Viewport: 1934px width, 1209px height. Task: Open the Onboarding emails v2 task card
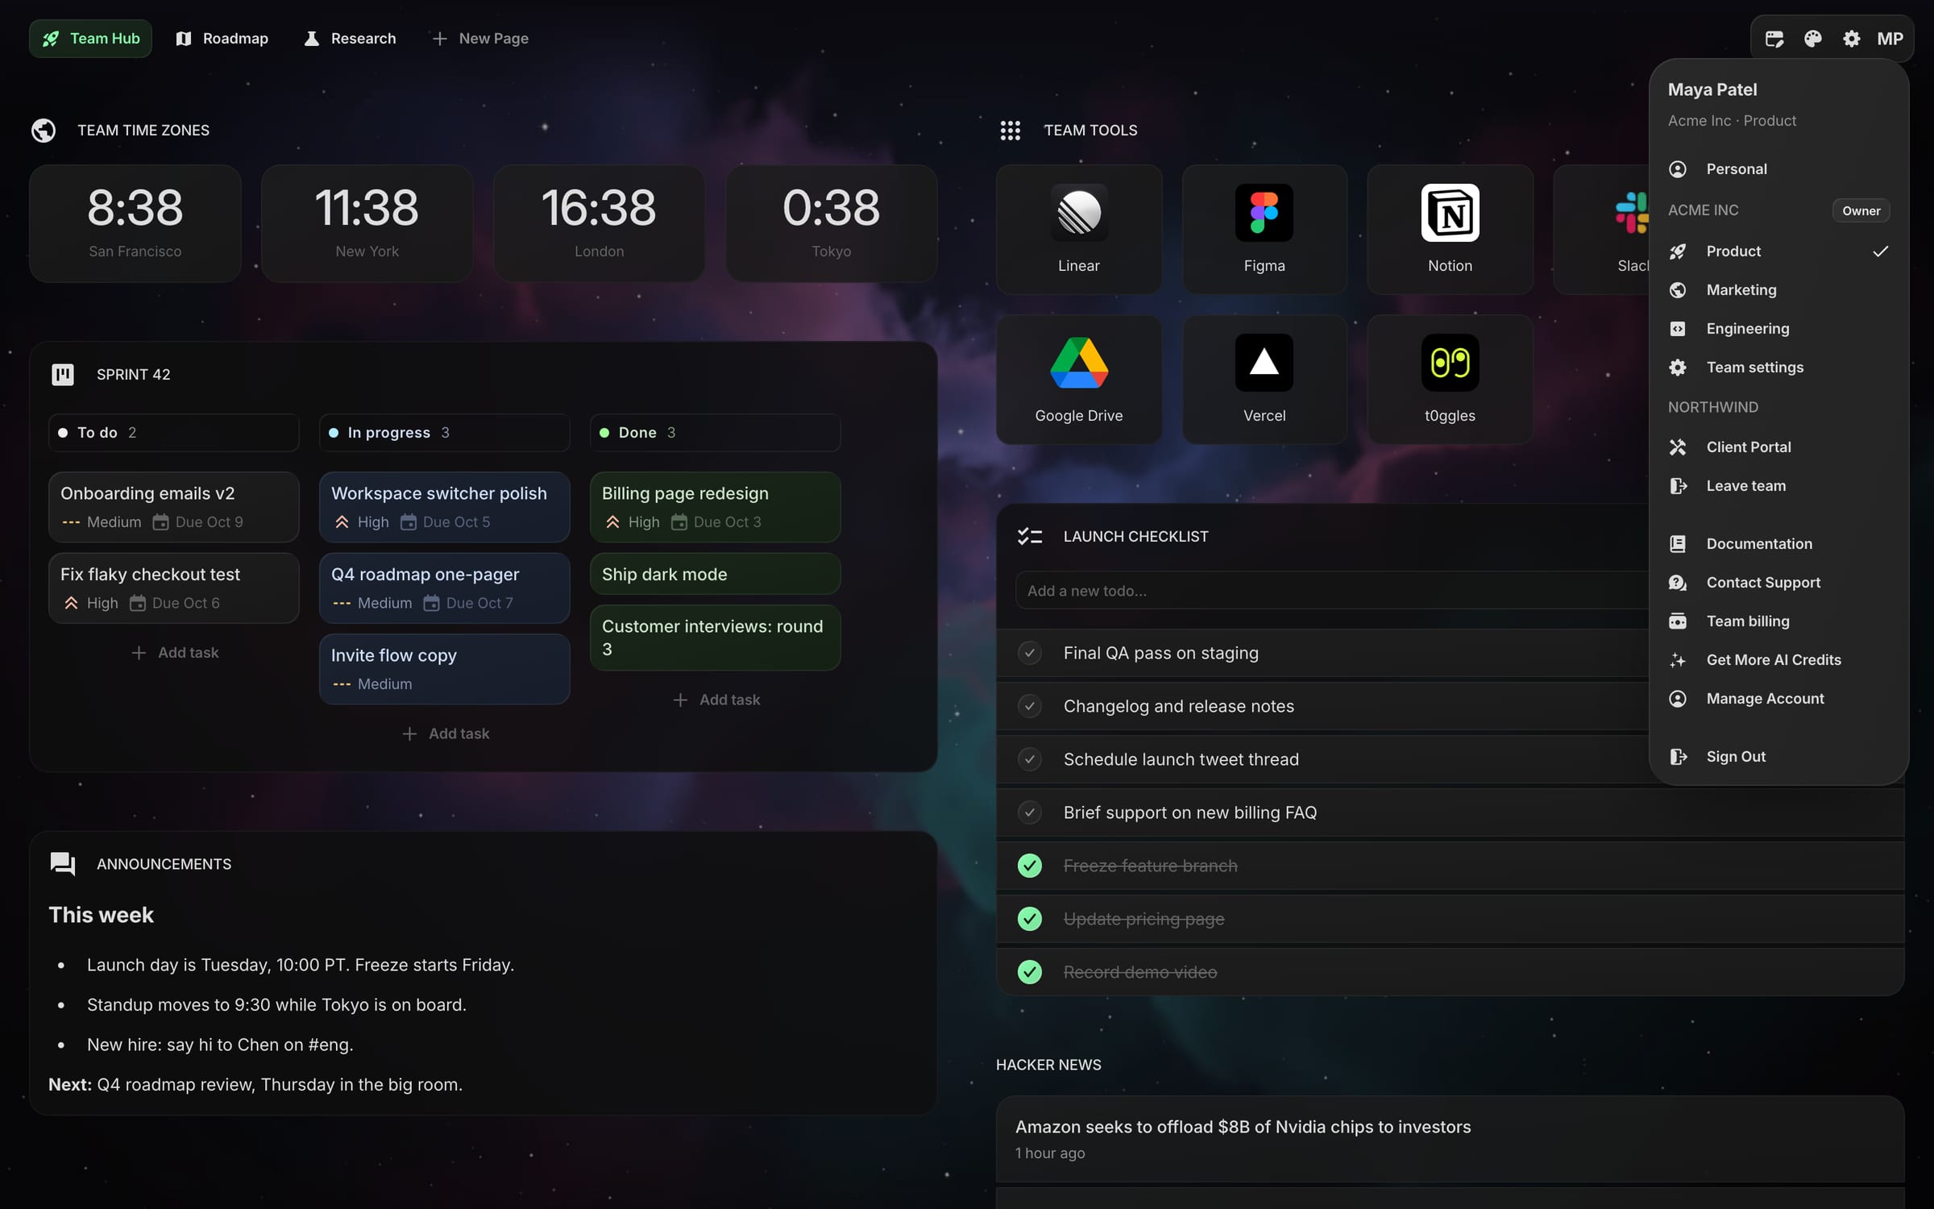pyautogui.click(x=174, y=507)
